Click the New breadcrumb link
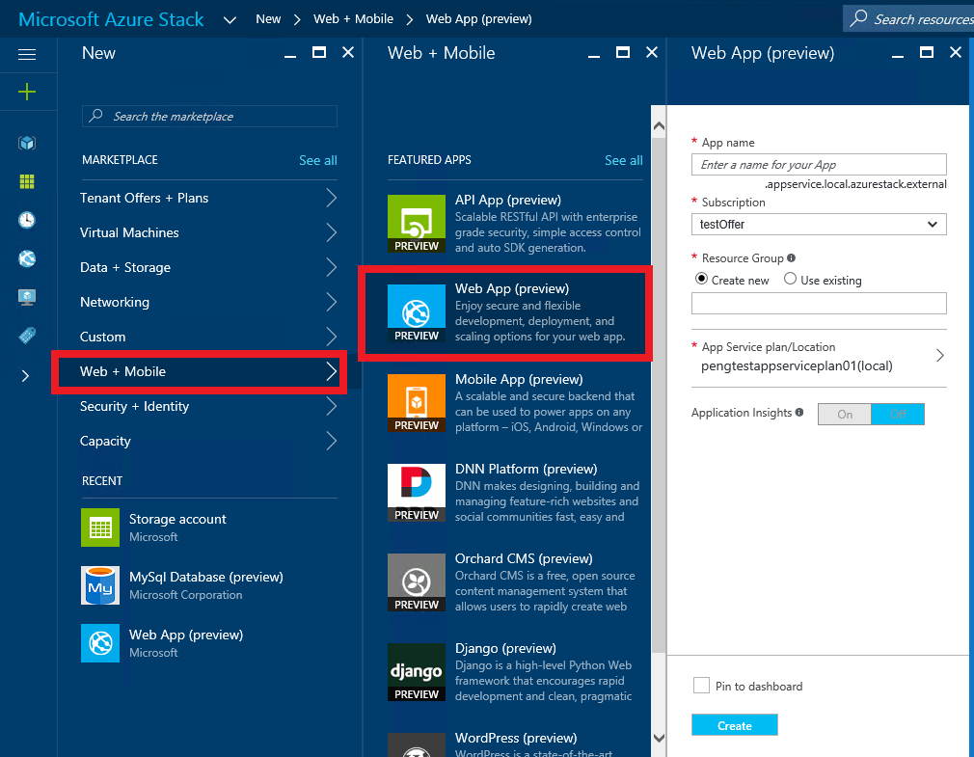Image resolution: width=974 pixels, height=757 pixels. coord(268,19)
